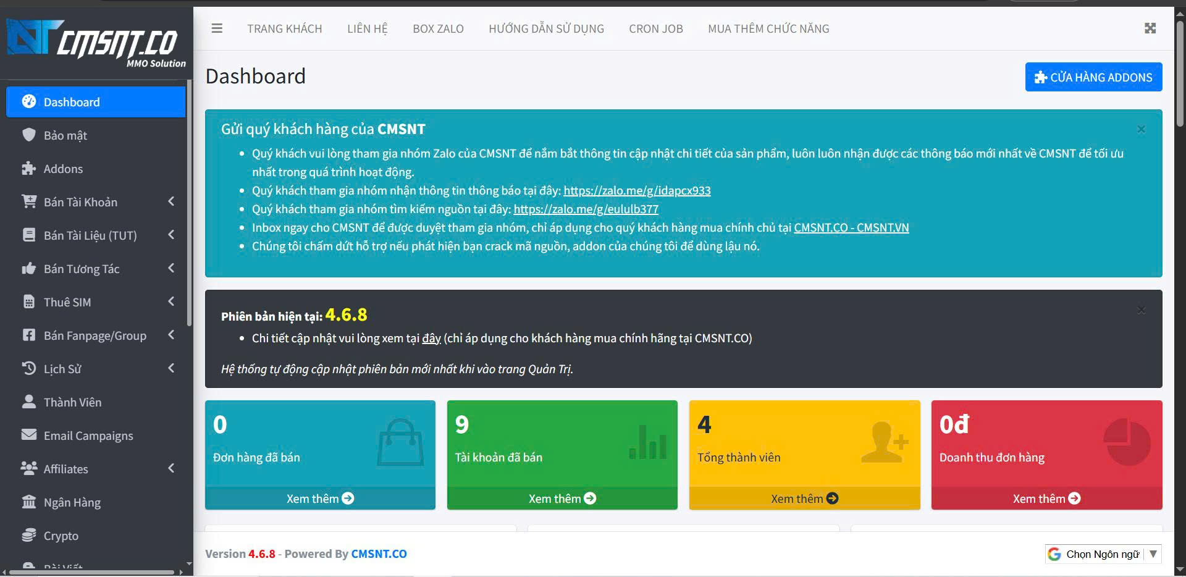Open the Chọn Ngôn ngữ language dropdown
The image size is (1186, 577).
pos(1103,554)
